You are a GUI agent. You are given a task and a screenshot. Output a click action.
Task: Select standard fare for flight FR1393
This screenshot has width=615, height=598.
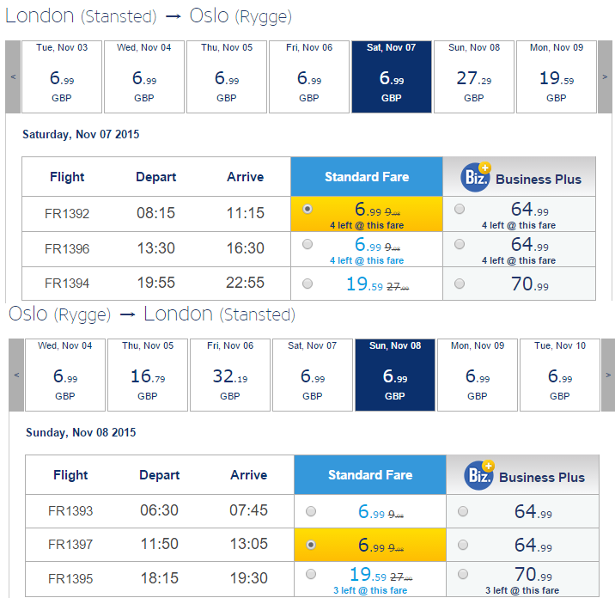point(311,511)
